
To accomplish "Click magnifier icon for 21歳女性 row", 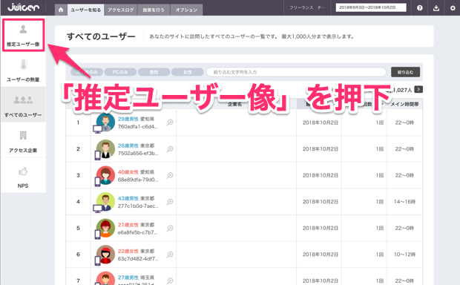I will 170,229.
